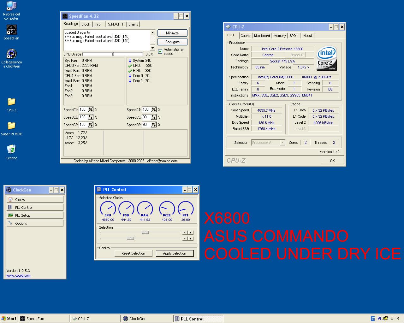Image resolution: width=404 pixels, height=323 pixels.
Task: Click lower slider left arrow
Action: click(185, 238)
